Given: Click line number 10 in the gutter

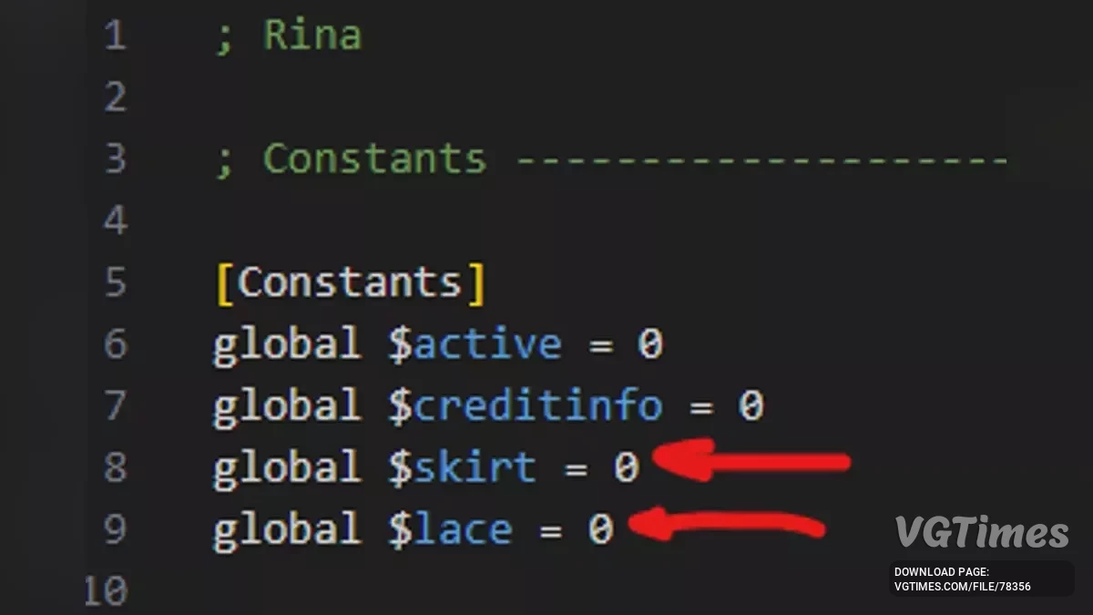Looking at the screenshot, I should click(107, 592).
